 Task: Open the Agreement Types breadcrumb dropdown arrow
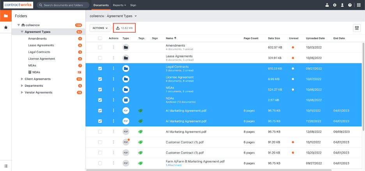[x=136, y=16]
